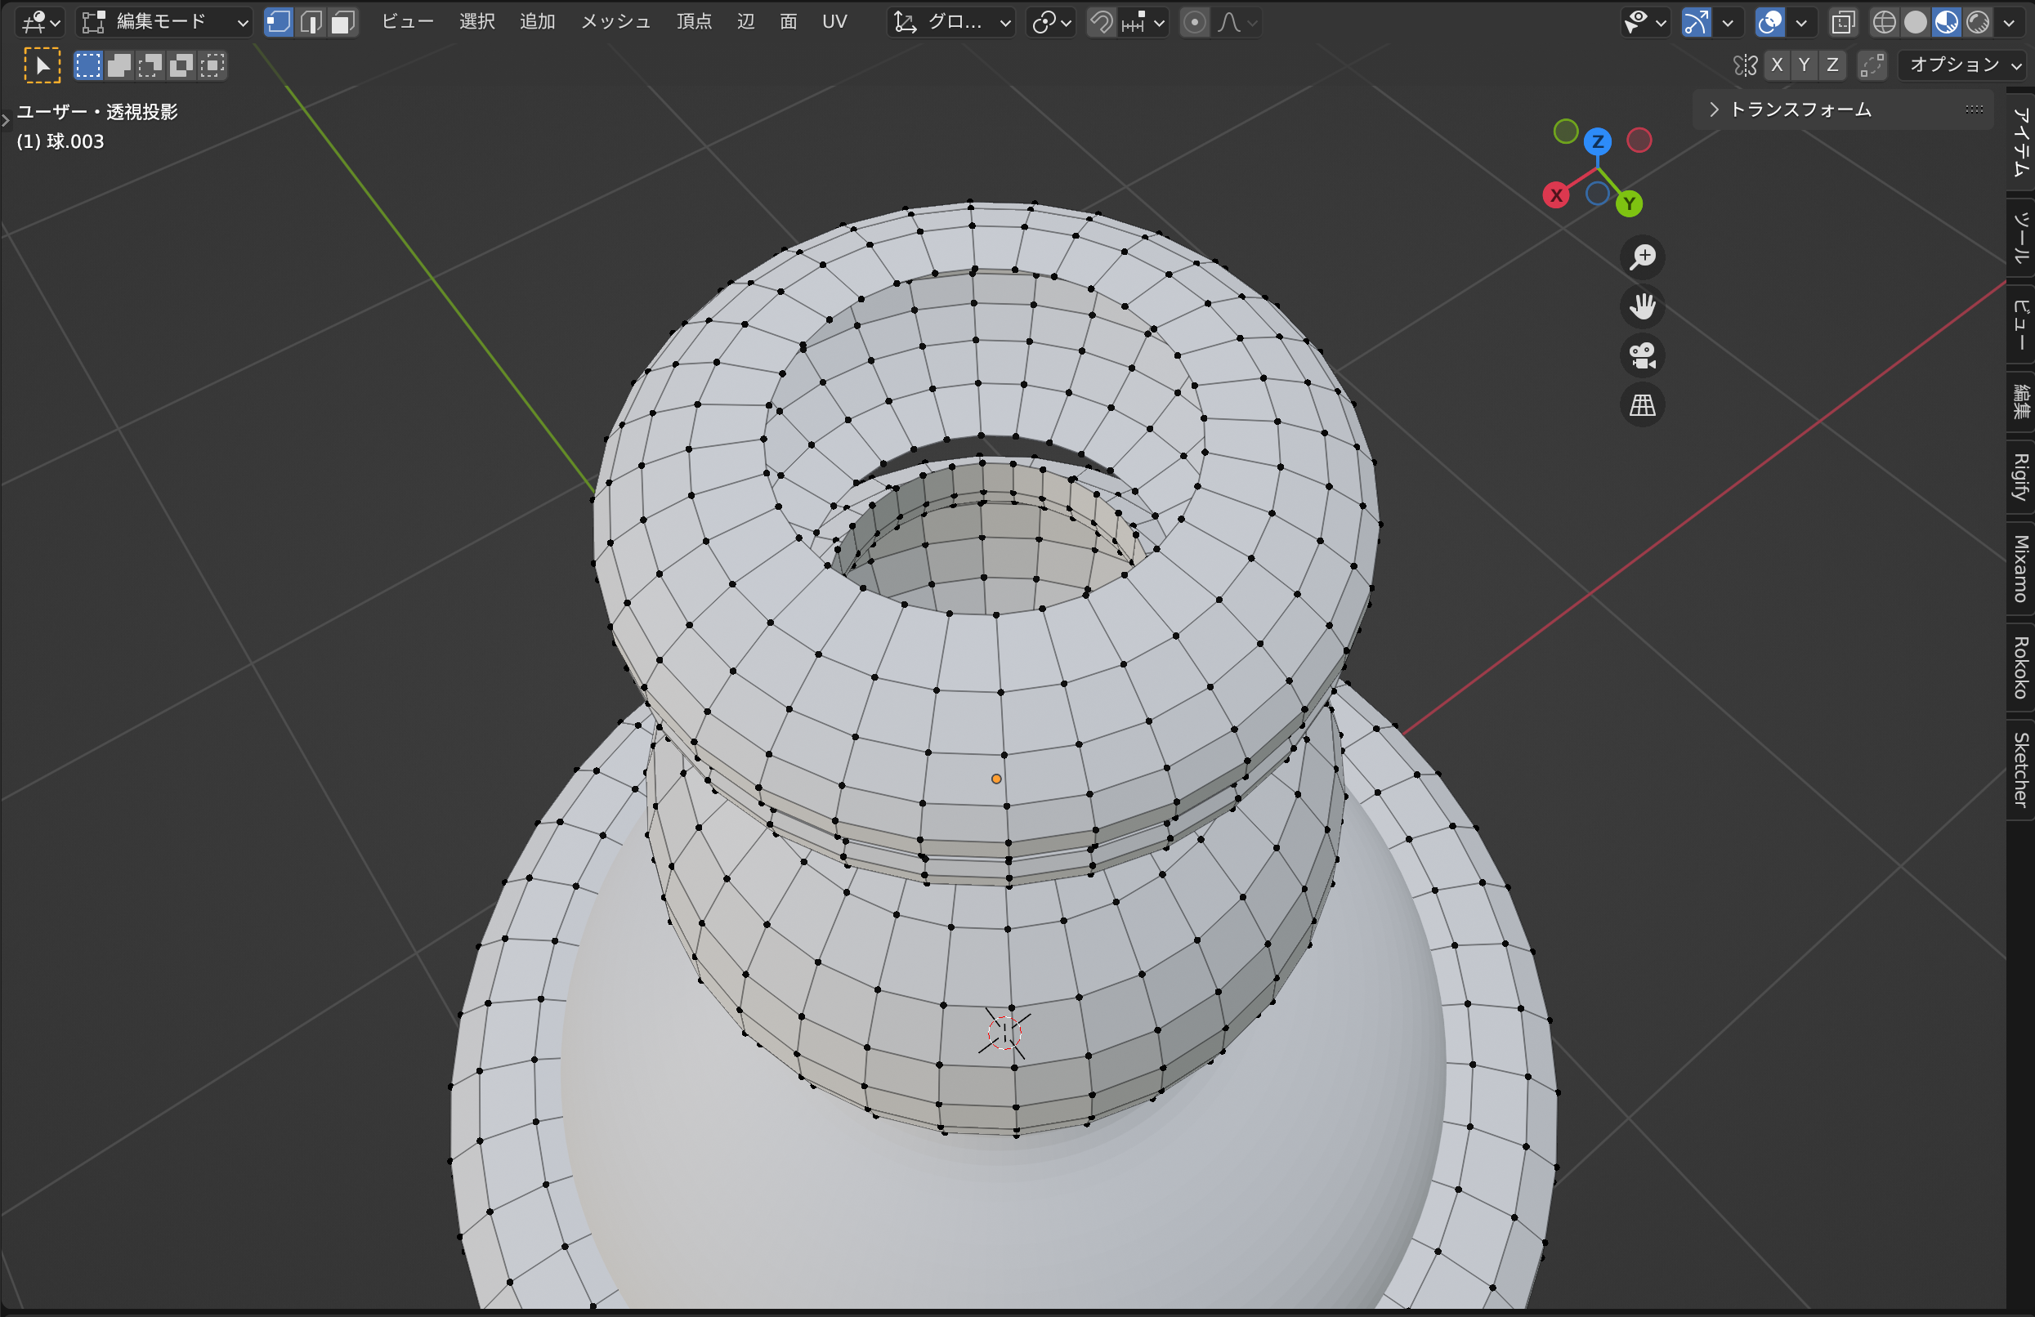Toggle camera view icon

pyautogui.click(x=1643, y=355)
